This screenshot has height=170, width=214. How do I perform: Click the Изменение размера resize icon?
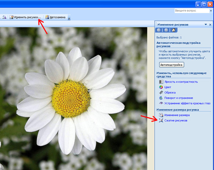tap(161, 115)
